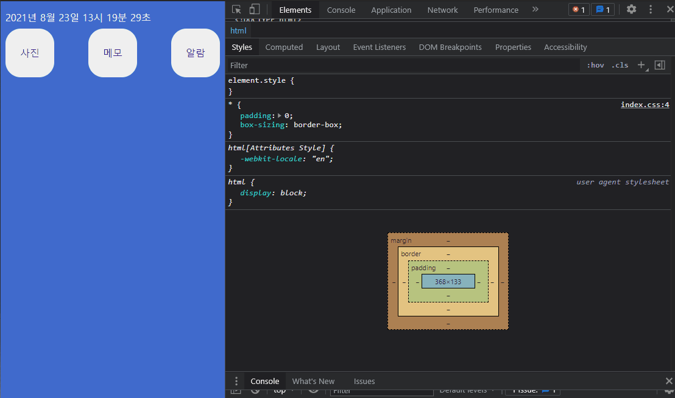Click the 368×133 content box value
The image size is (675, 398).
(448, 282)
